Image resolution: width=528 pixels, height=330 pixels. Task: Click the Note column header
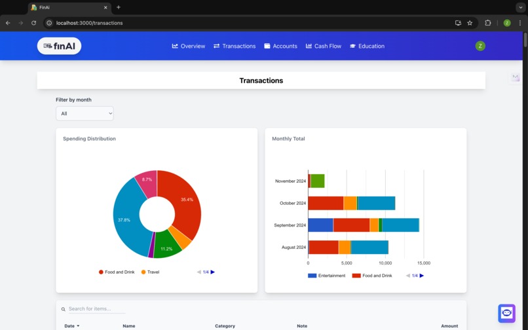(302, 326)
